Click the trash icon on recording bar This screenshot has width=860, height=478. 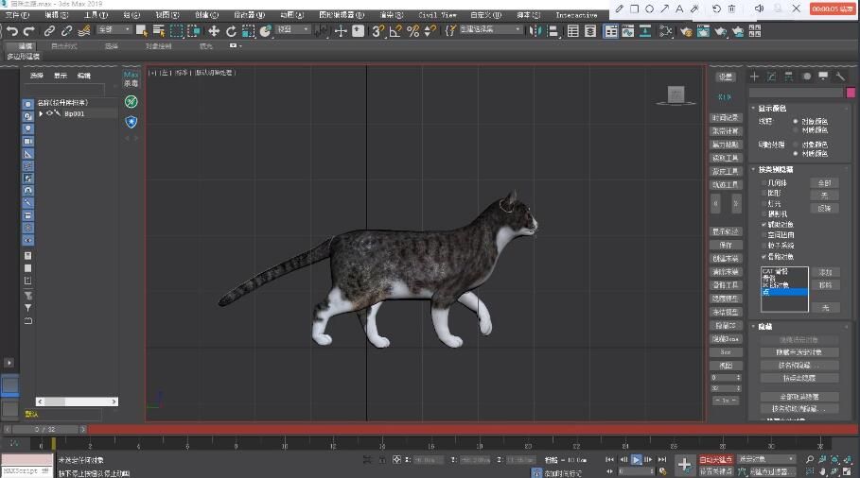pos(731,9)
